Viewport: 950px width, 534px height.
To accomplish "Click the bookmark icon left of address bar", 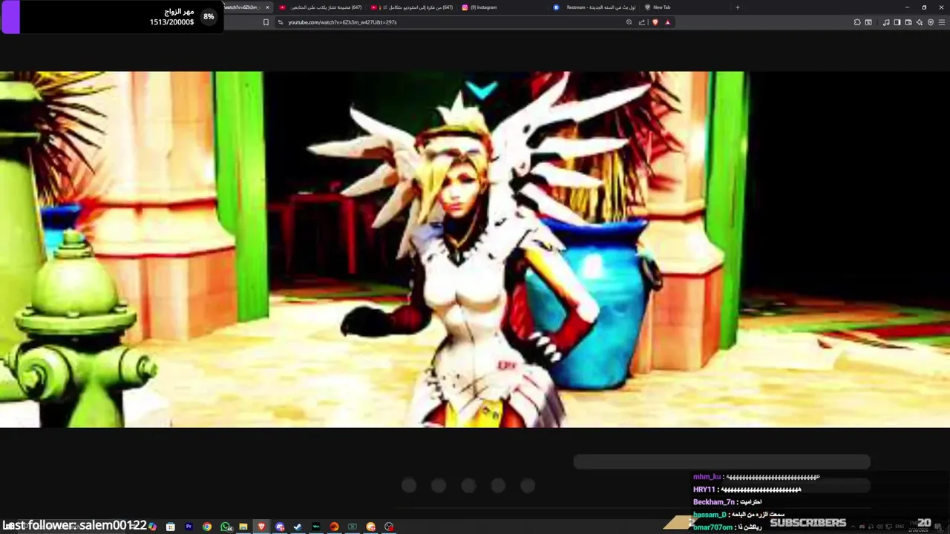I will click(266, 22).
